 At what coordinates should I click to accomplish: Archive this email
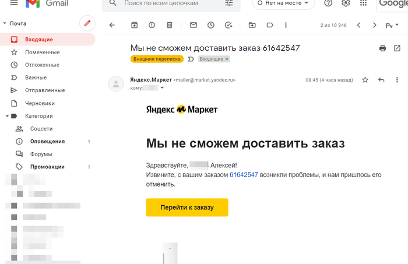point(134,25)
